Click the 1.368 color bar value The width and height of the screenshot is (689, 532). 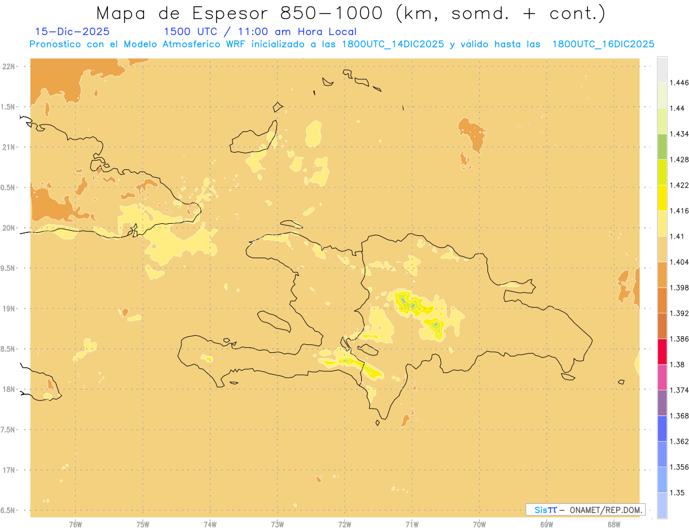pos(680,415)
